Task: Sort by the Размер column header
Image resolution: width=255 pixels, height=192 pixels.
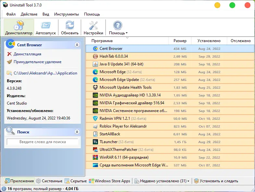Action: pos(180,41)
